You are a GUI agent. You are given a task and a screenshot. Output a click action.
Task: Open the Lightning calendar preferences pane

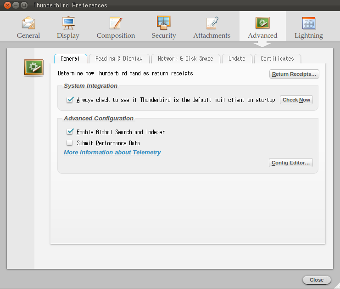click(x=309, y=28)
